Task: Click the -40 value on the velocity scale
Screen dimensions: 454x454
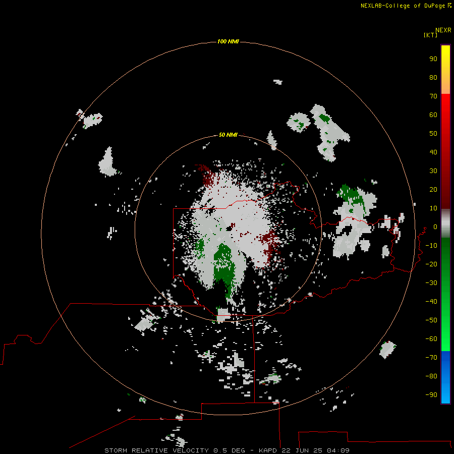Action: coord(431,302)
